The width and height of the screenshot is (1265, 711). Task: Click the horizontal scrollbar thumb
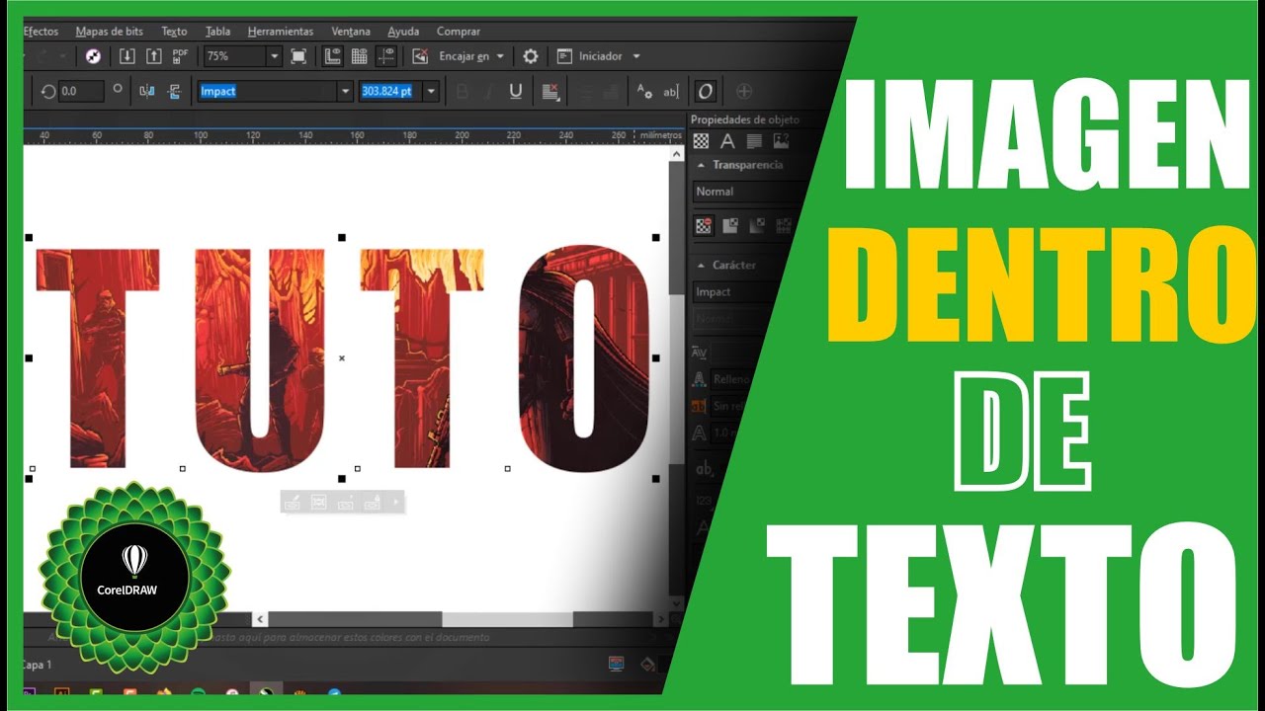(507, 619)
